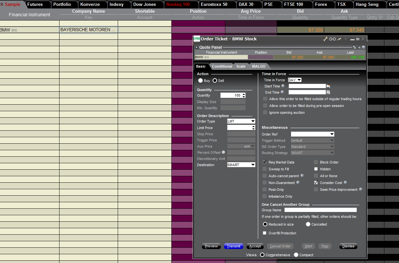
Task: Select Comprehensive view radio button
Action: point(262,255)
